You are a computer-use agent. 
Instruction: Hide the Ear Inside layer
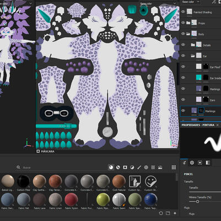(183, 78)
